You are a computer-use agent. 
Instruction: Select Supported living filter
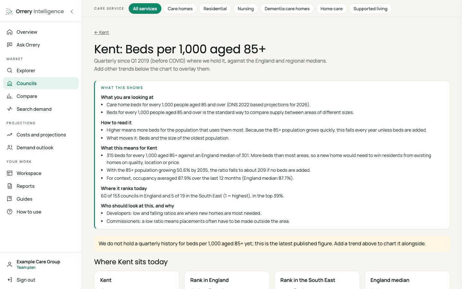coord(370,9)
